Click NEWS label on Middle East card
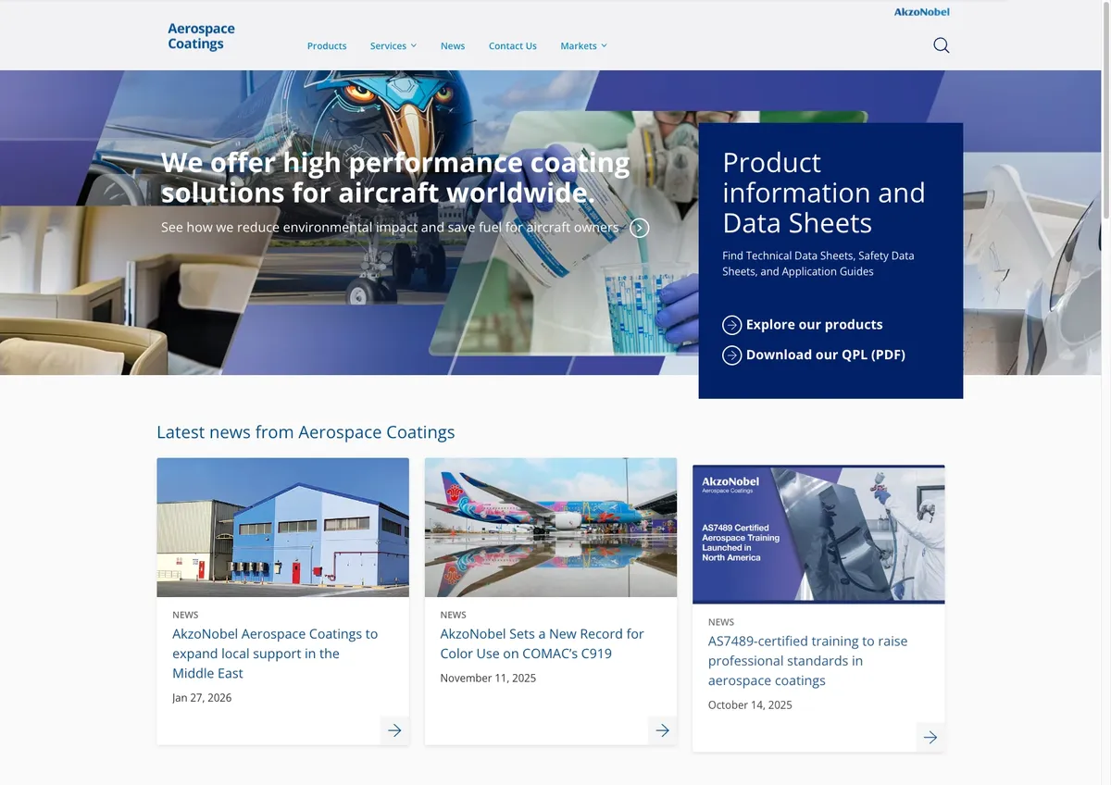This screenshot has width=1111, height=785. pyautogui.click(x=185, y=615)
